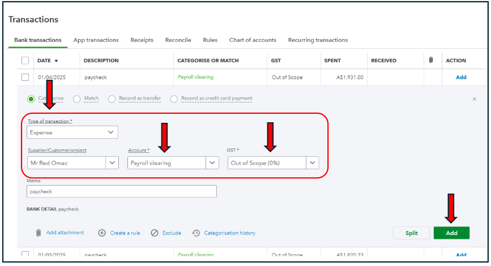Click the Exclude link
This screenshot has width=491, height=266.
172,233
